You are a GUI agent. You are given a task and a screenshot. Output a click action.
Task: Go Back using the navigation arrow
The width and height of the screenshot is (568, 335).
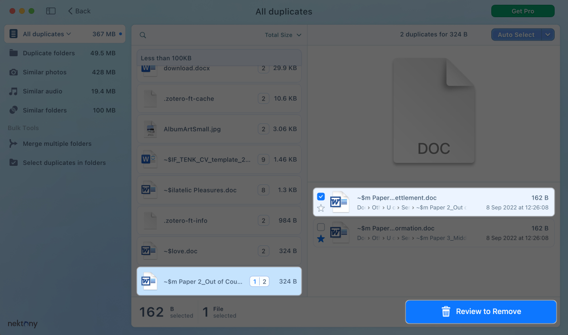click(71, 10)
